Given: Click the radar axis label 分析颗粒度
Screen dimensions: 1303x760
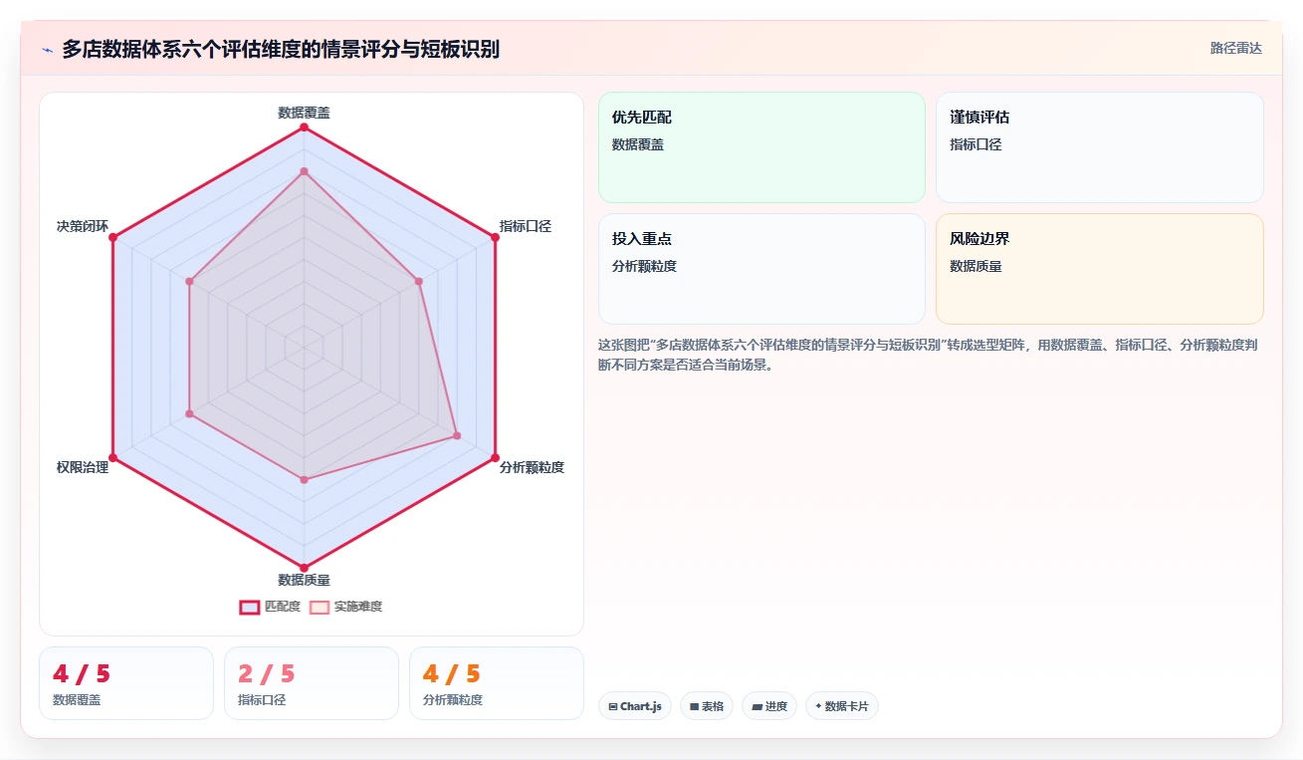Looking at the screenshot, I should coord(532,467).
